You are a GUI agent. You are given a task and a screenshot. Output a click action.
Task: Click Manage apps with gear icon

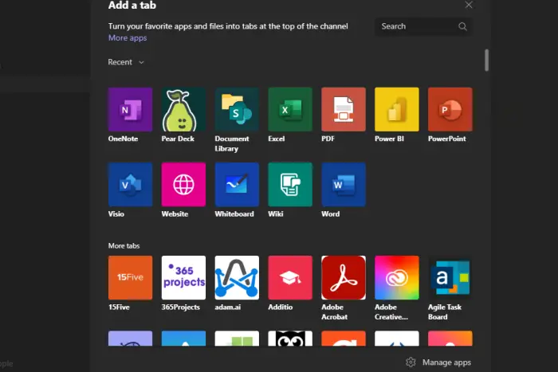point(438,362)
